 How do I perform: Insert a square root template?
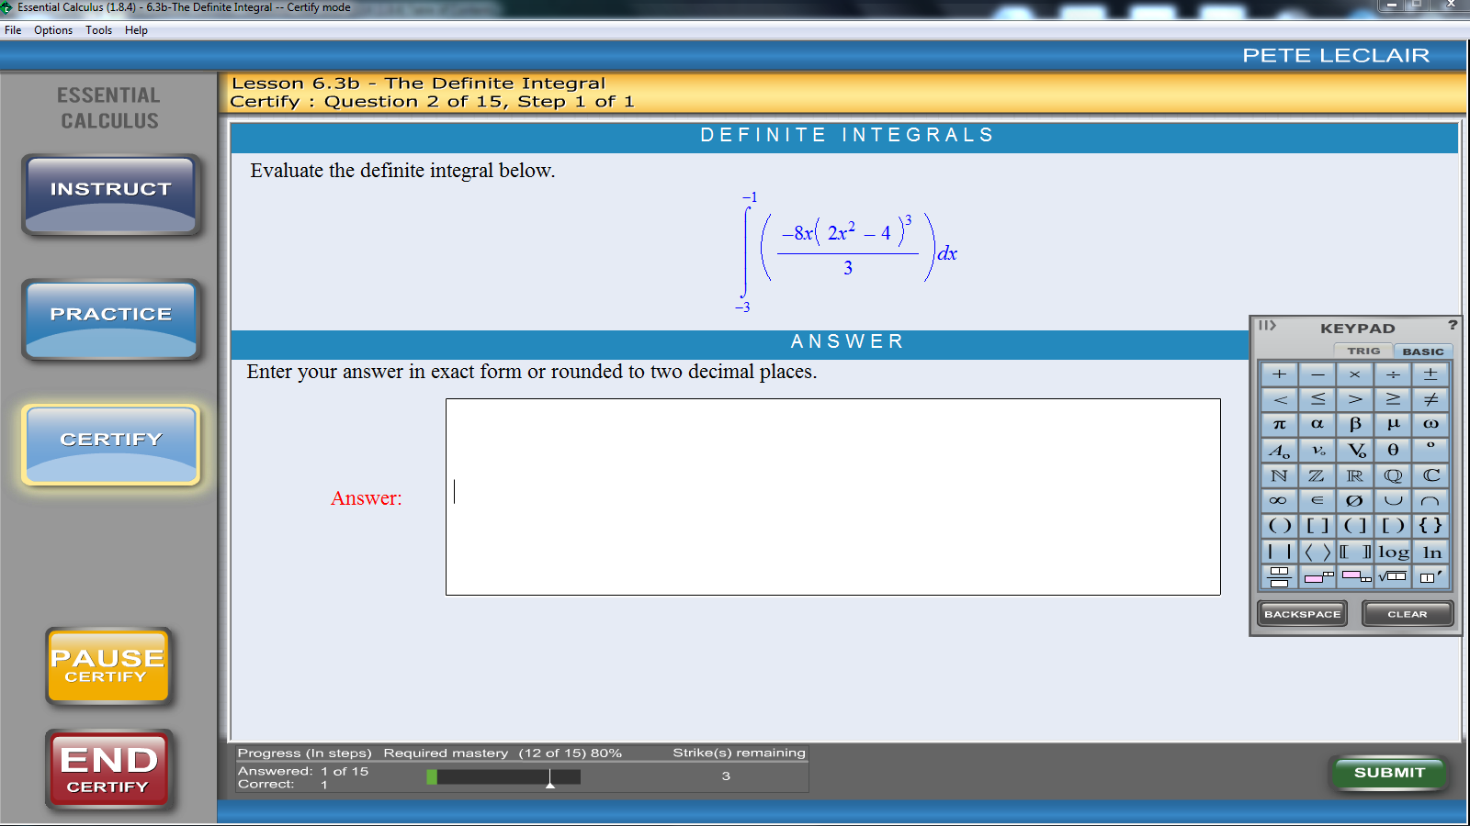[1393, 576]
